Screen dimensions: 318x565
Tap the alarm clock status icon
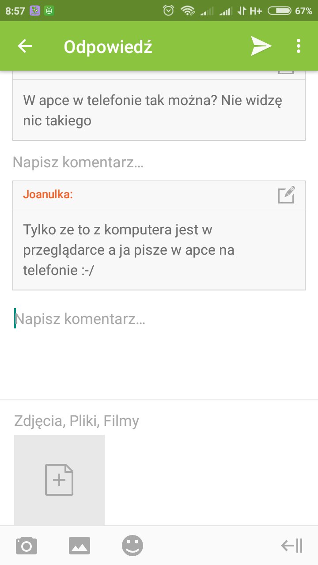coord(168,11)
